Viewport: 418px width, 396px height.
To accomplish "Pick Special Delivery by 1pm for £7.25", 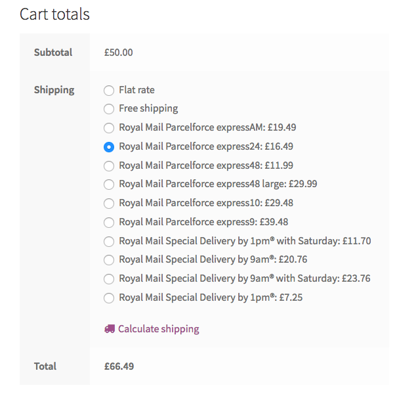I will click(x=109, y=298).
